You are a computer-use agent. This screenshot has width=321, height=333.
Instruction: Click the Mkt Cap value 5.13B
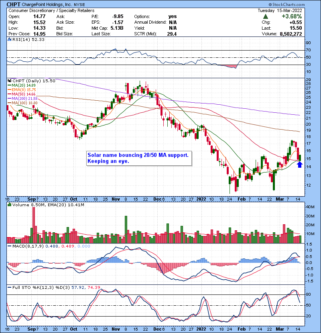[x=117, y=28]
